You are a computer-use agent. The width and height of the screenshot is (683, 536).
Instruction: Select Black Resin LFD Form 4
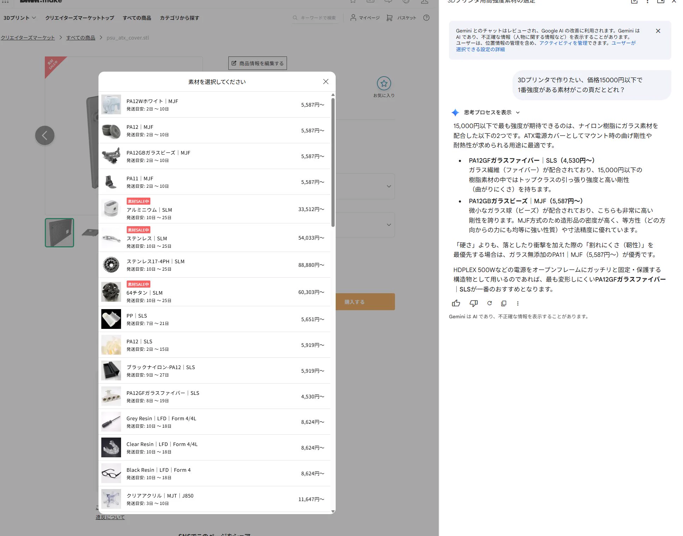tap(215, 473)
